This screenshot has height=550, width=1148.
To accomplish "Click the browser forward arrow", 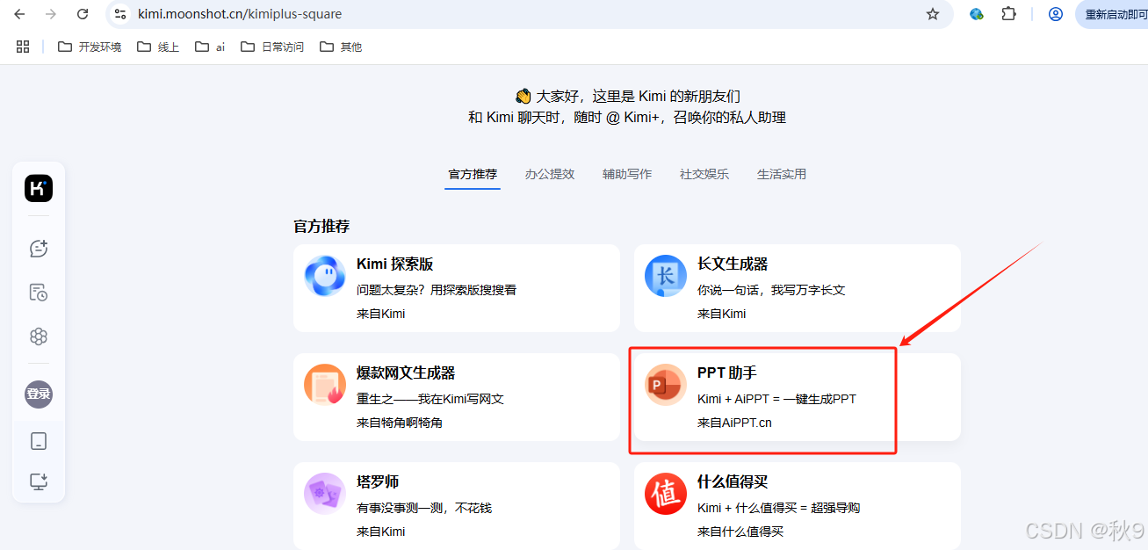I will click(51, 14).
